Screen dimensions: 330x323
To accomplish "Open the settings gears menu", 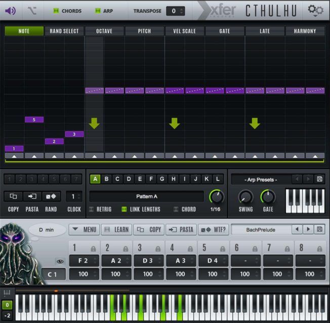I will pyautogui.click(x=315, y=11).
